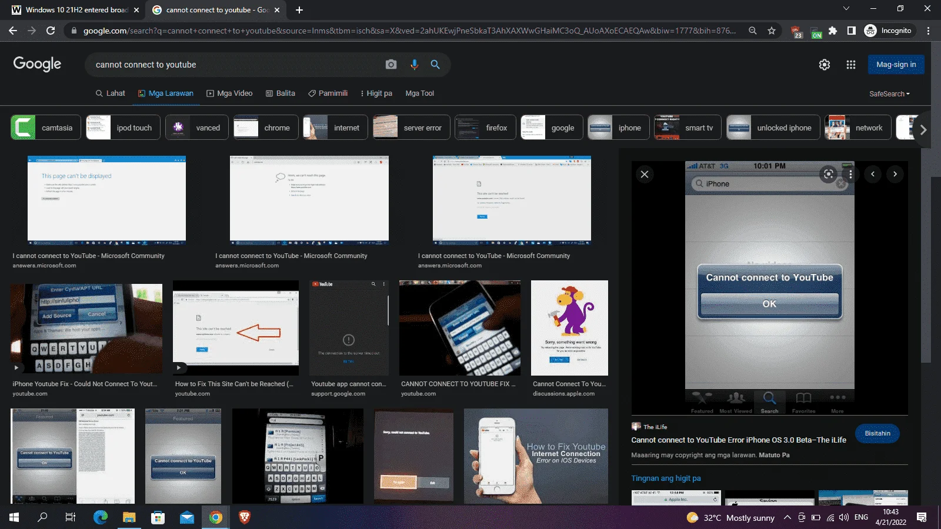Submit search with magnifier icon in search box
The height and width of the screenshot is (529, 941).
coord(435,65)
